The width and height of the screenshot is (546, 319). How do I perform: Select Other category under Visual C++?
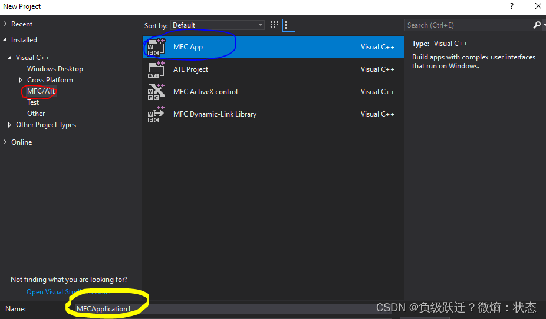coord(36,113)
